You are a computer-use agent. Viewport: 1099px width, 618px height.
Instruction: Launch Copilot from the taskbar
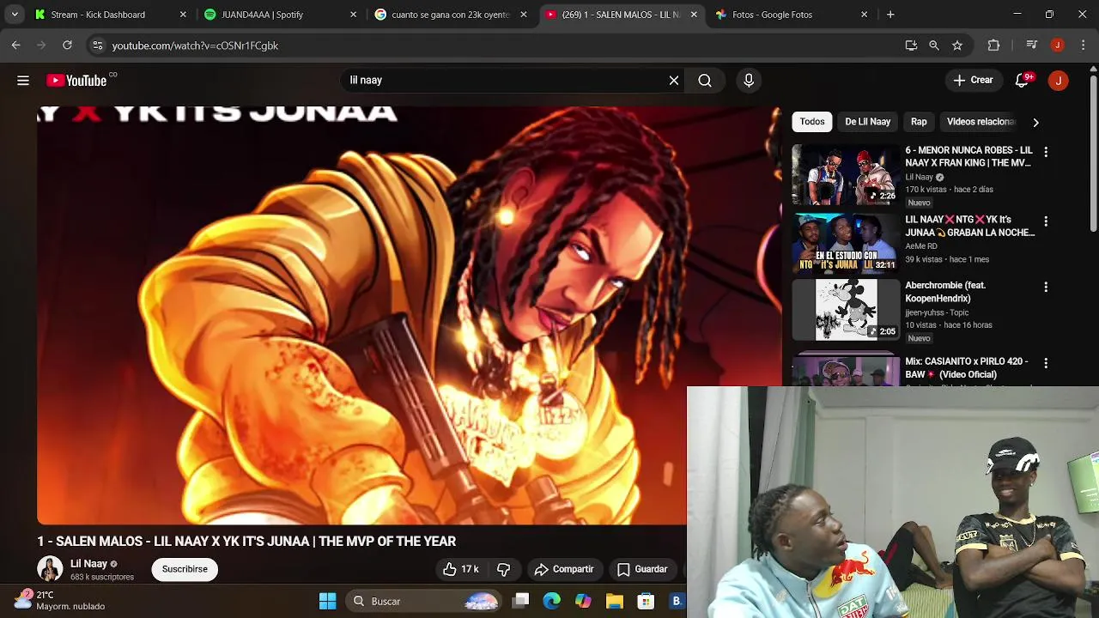(583, 602)
